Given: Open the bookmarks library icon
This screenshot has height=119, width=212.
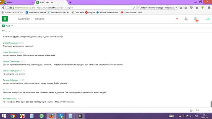Looking at the screenshot, I should [x=186, y=8].
